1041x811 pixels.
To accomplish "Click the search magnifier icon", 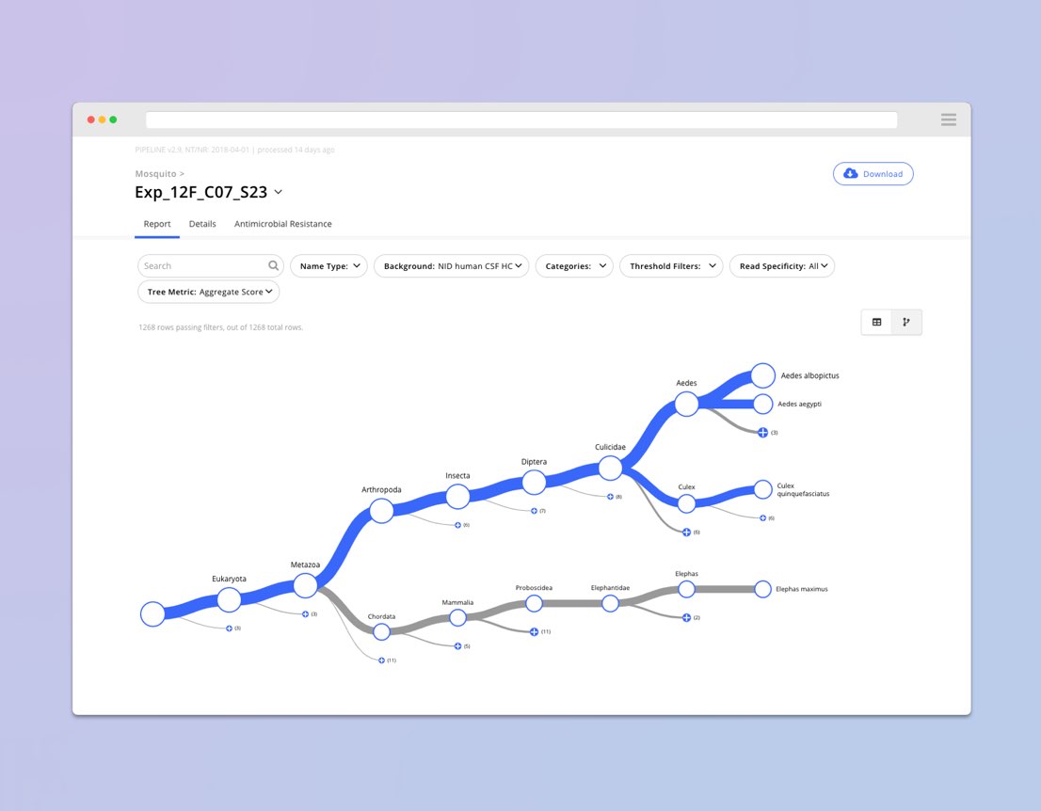I will [x=273, y=266].
